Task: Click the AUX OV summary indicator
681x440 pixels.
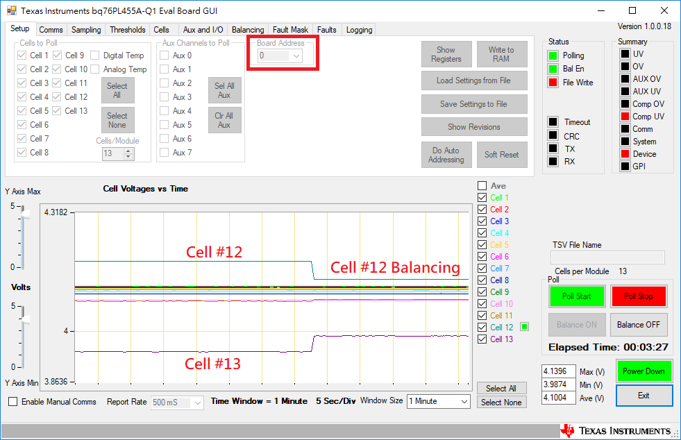Action: pos(625,78)
